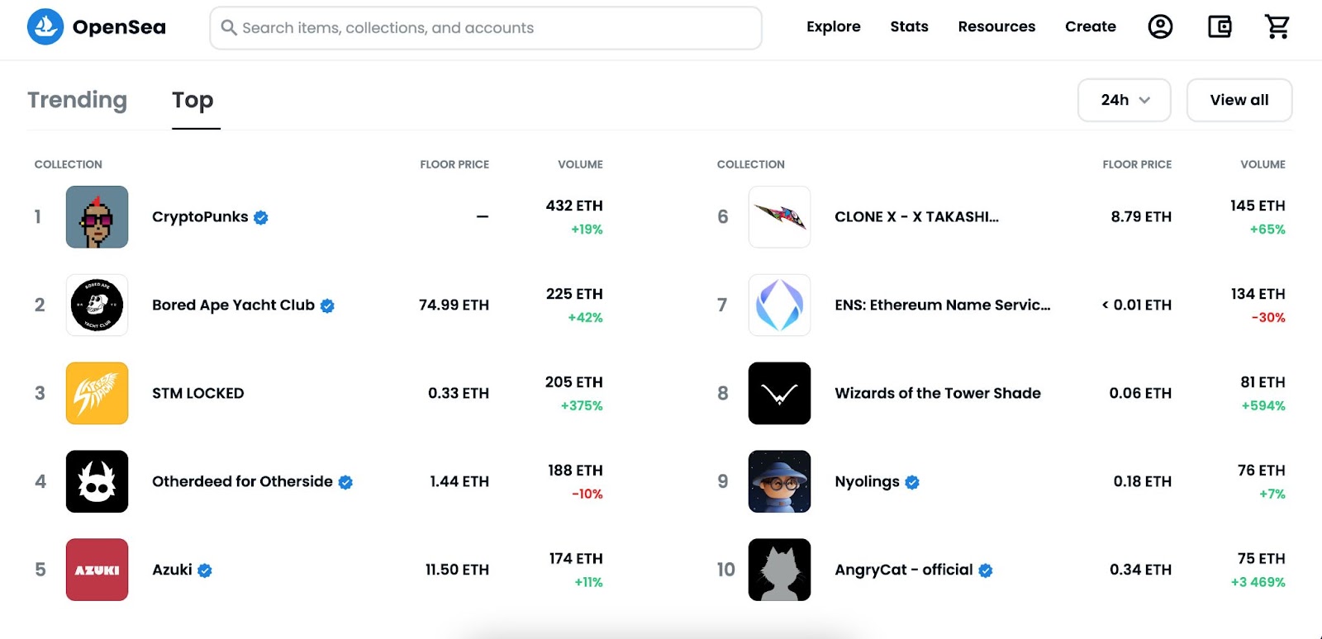Open the wallet icon
The width and height of the screenshot is (1322, 639).
click(1220, 27)
